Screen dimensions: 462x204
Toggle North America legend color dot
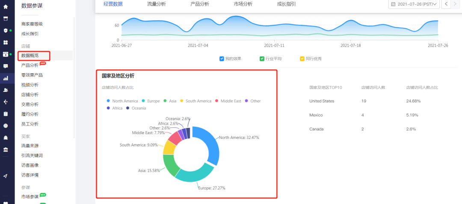pos(109,101)
